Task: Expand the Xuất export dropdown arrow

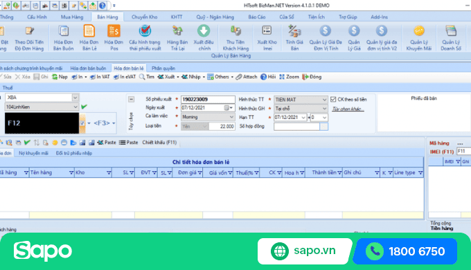Action: [178, 77]
